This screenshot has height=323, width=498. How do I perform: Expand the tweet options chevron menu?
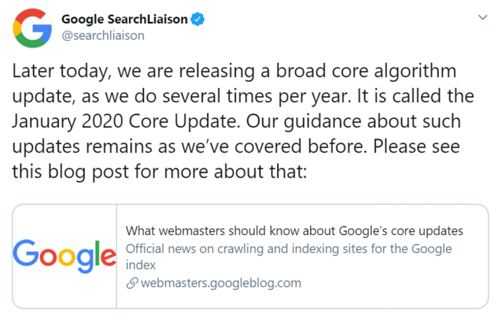point(483,17)
